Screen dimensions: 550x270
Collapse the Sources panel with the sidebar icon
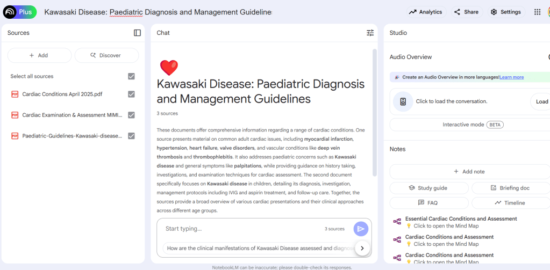click(x=137, y=33)
